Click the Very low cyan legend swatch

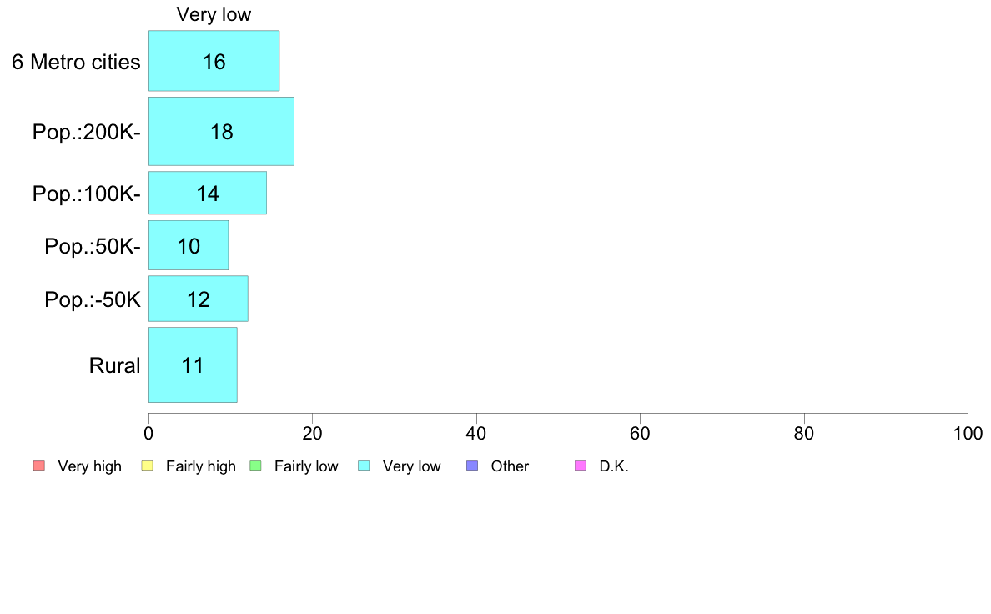coord(364,466)
